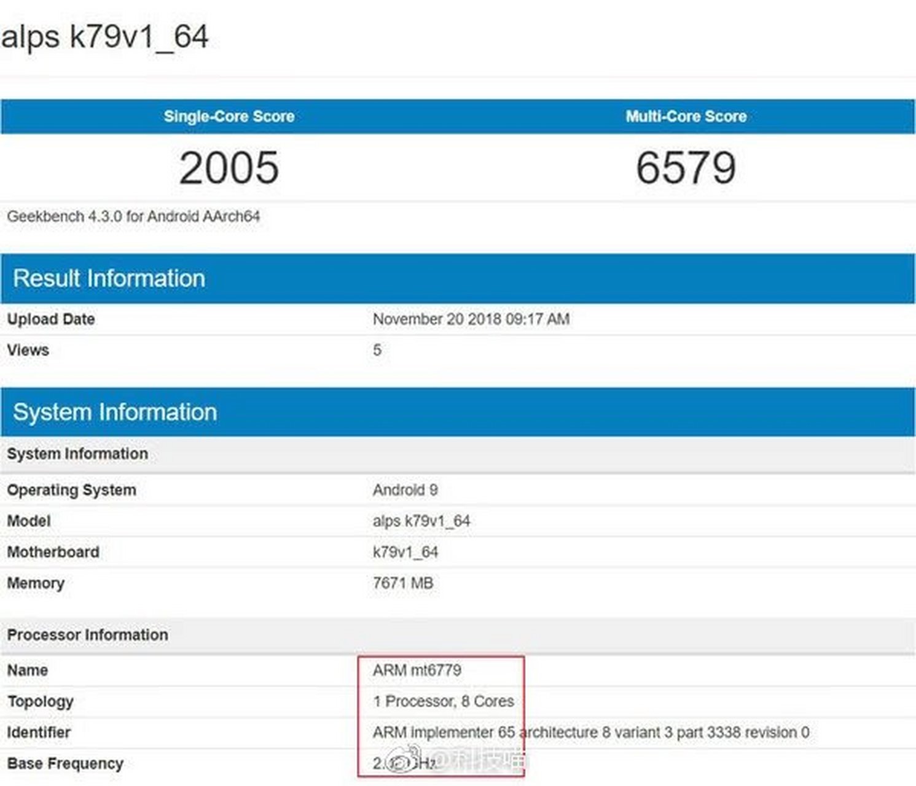Select the November 20 2018 upload date
Image resolution: width=916 pixels, height=786 pixels.
[x=471, y=319]
